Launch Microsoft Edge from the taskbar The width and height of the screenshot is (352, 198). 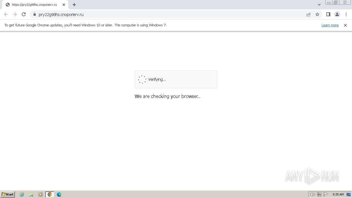click(x=59, y=194)
